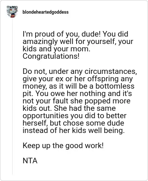This screenshot has width=148, height=181.
Task: Click the line "give your ex or her offspring any"
Action: click(x=78, y=79)
